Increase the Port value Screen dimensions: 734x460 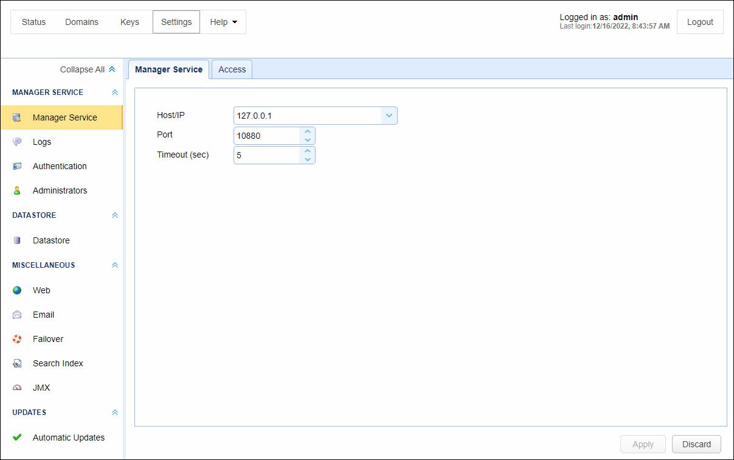(308, 131)
